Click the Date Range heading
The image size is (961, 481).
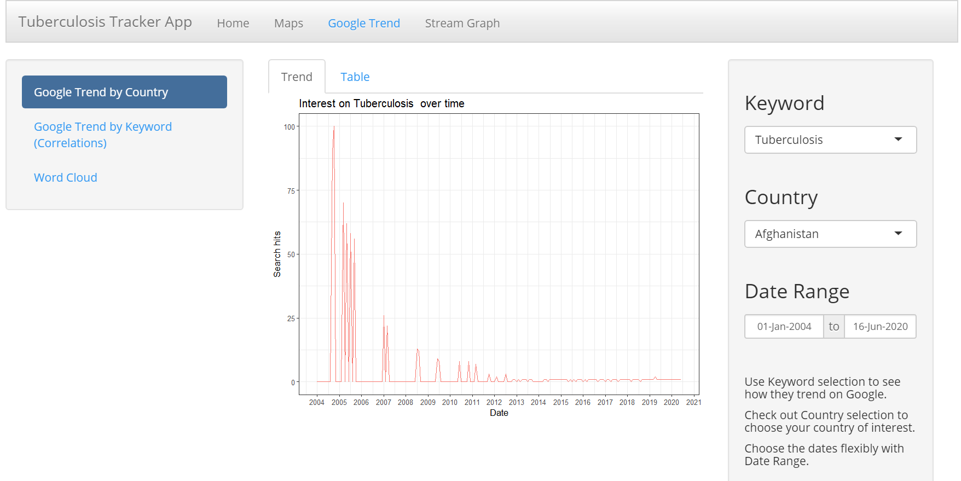(797, 291)
